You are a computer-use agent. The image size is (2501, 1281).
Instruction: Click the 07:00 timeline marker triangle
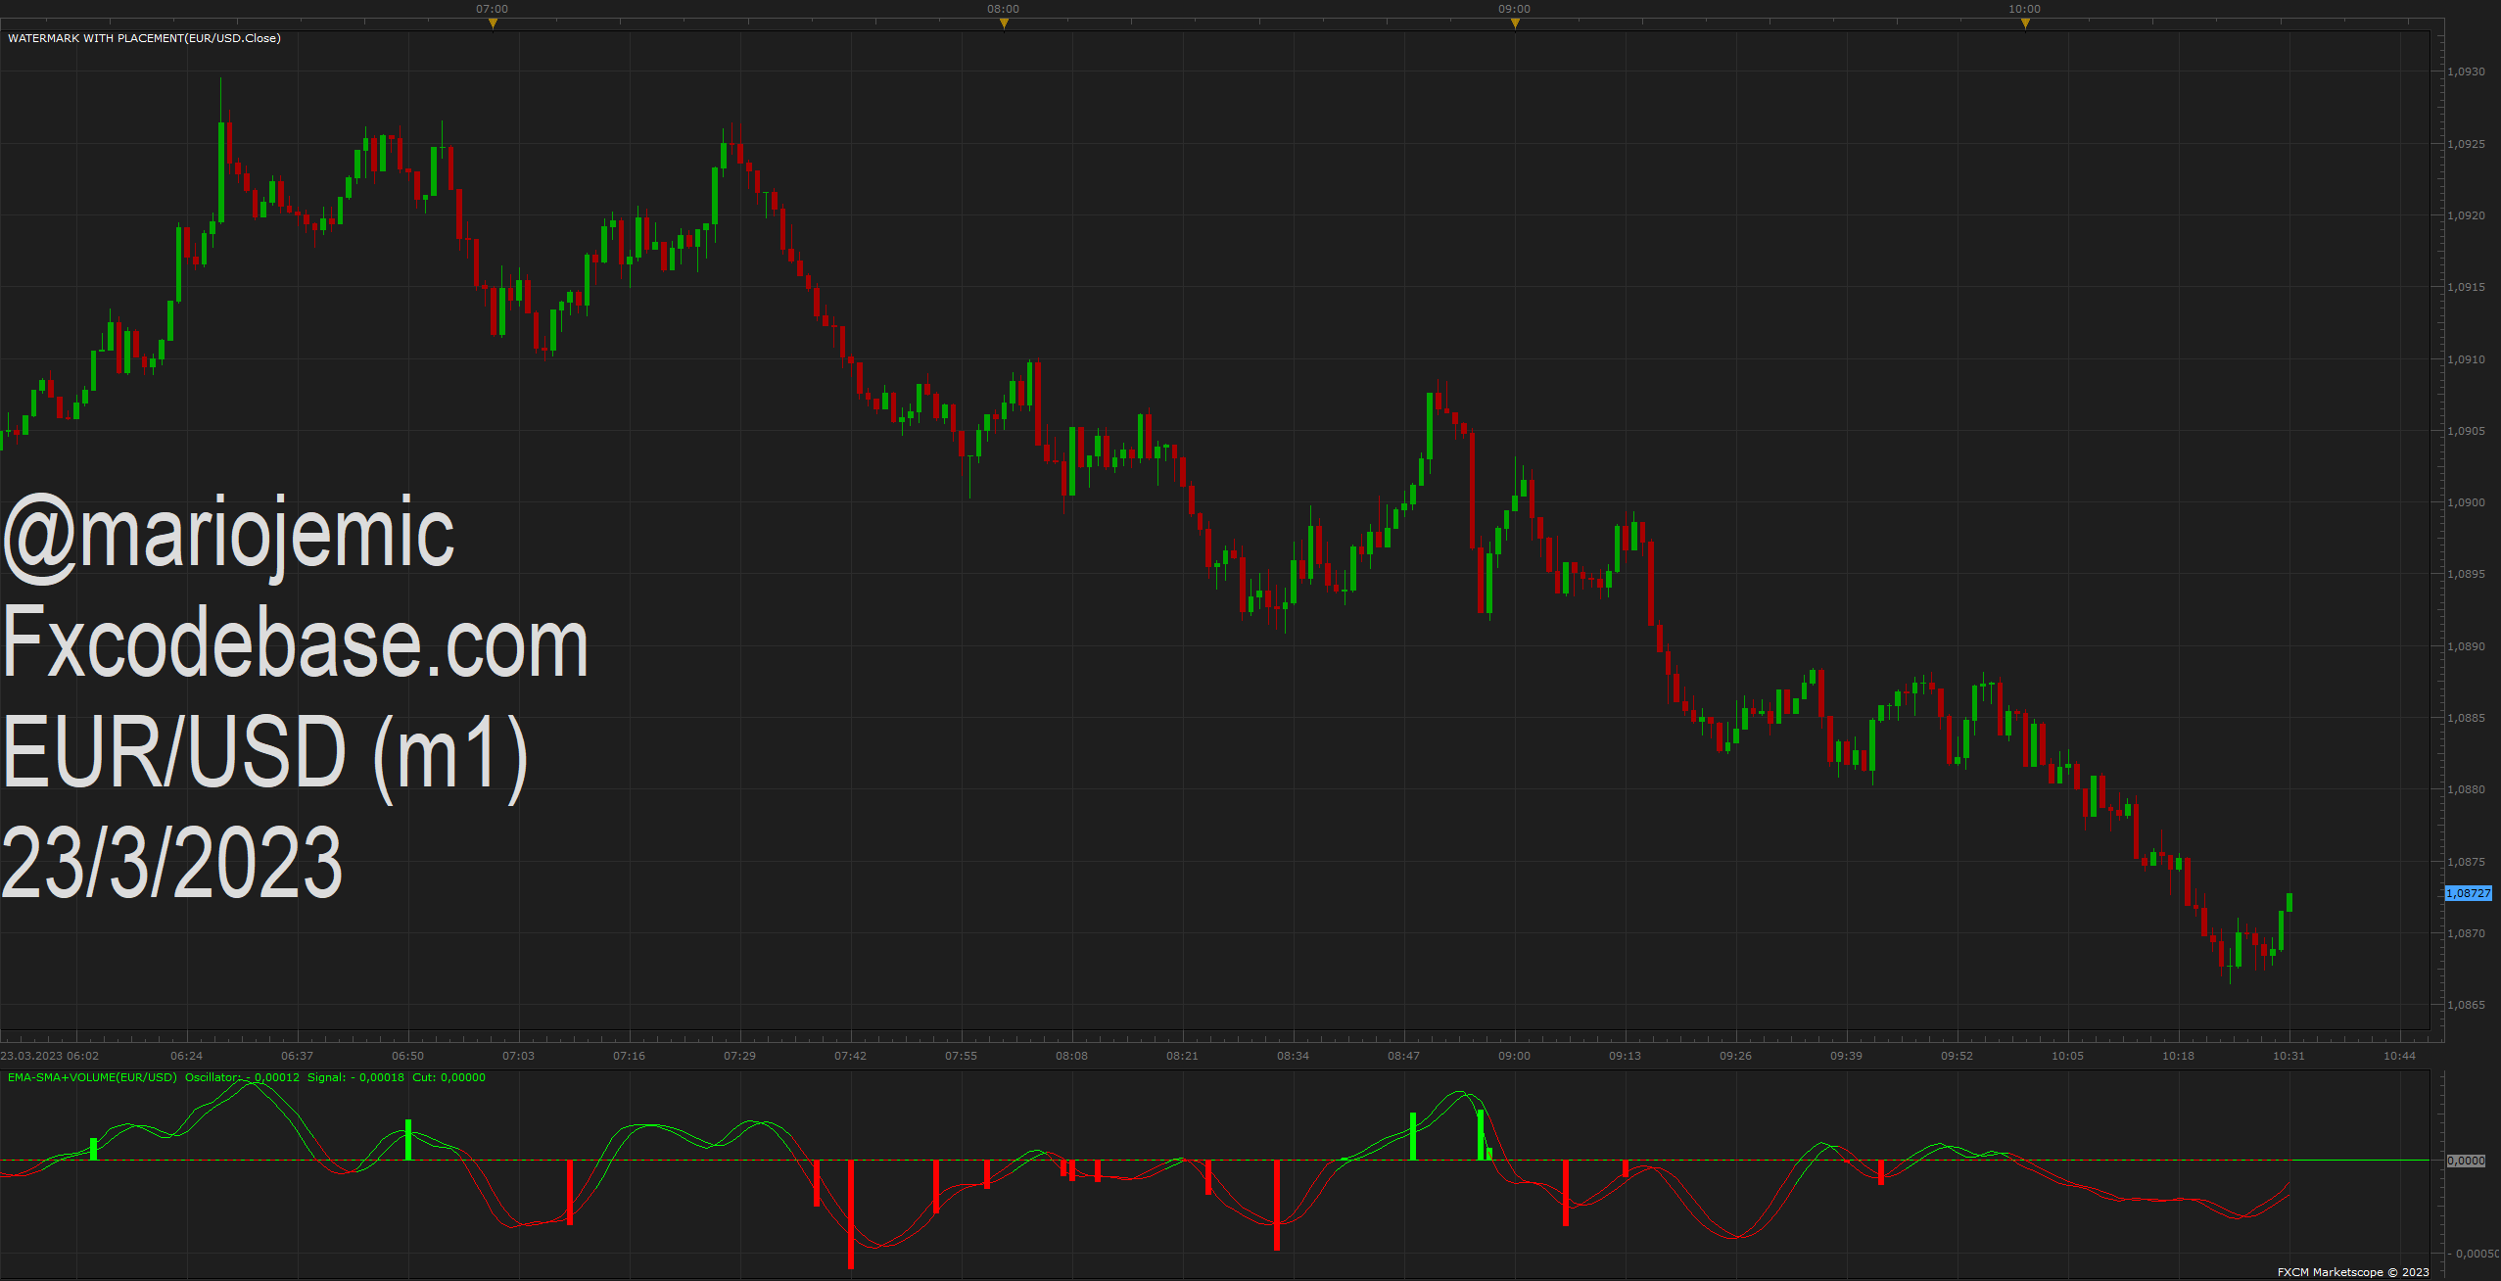pos(493,24)
